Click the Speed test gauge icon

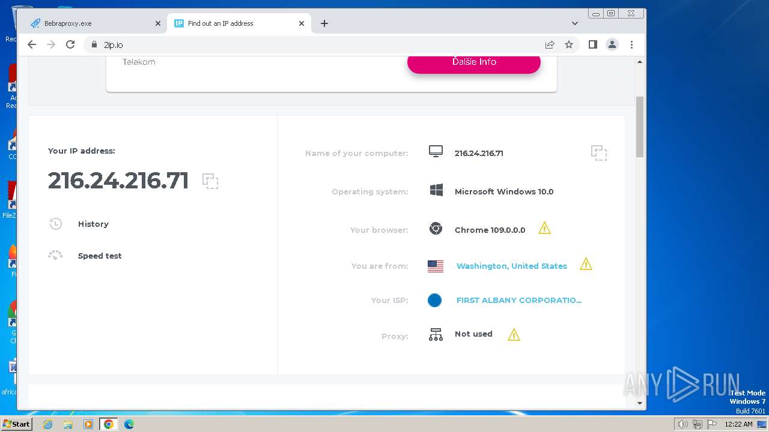(55, 256)
